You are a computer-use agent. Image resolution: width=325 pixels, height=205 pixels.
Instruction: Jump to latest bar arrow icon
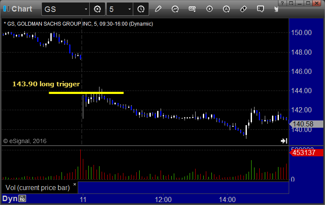(284, 141)
